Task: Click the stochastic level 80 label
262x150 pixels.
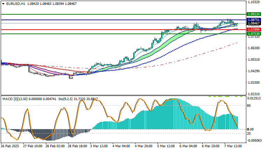Action: pyautogui.click(x=249, y=106)
